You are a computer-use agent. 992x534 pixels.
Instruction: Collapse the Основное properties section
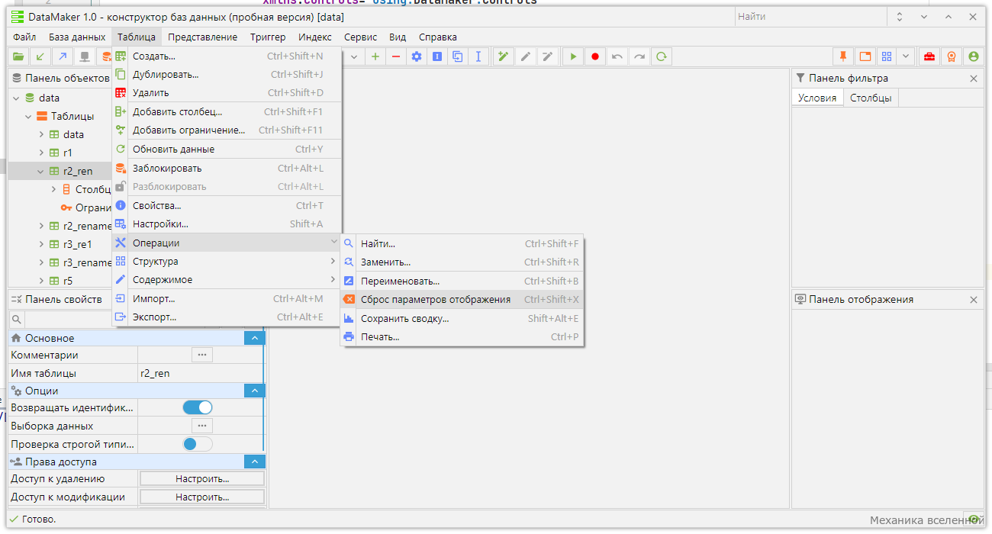coord(255,338)
